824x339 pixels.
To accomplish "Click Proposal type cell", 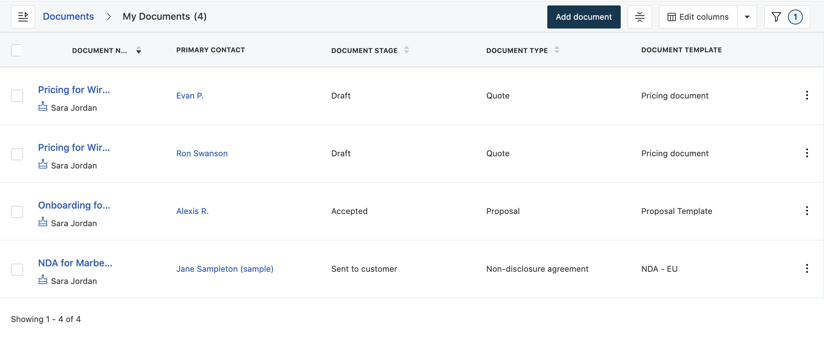I will point(503,211).
